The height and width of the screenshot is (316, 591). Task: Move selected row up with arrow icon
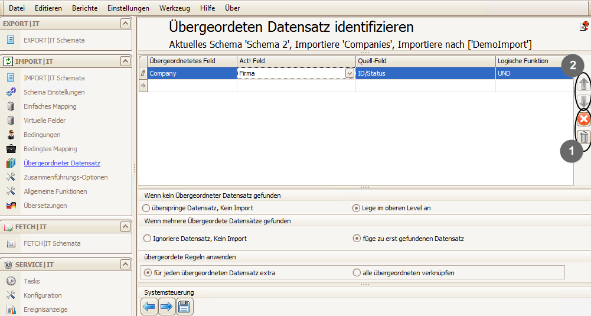pyautogui.click(x=584, y=84)
